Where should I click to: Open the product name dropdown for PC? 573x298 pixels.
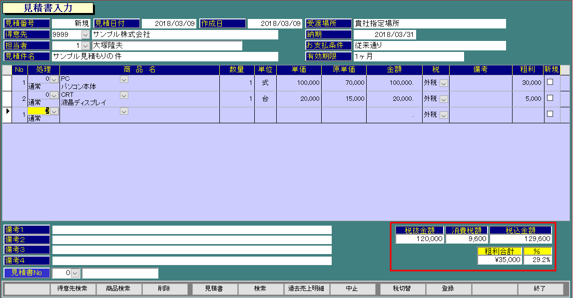pos(124,79)
